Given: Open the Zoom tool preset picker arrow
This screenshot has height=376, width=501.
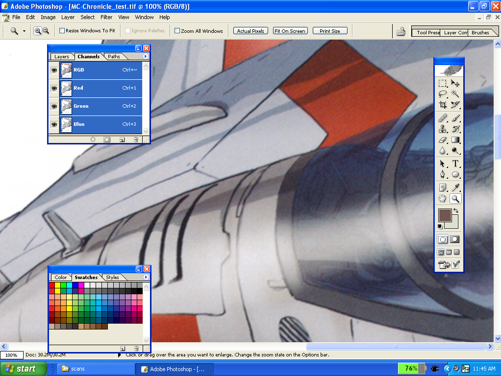Looking at the screenshot, I should pyautogui.click(x=24, y=31).
